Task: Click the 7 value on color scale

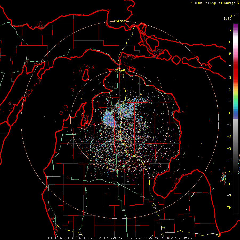Action: 230,30
